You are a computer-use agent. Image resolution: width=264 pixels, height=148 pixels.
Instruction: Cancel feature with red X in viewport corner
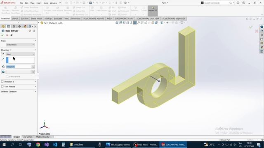pyautogui.click(x=257, y=31)
